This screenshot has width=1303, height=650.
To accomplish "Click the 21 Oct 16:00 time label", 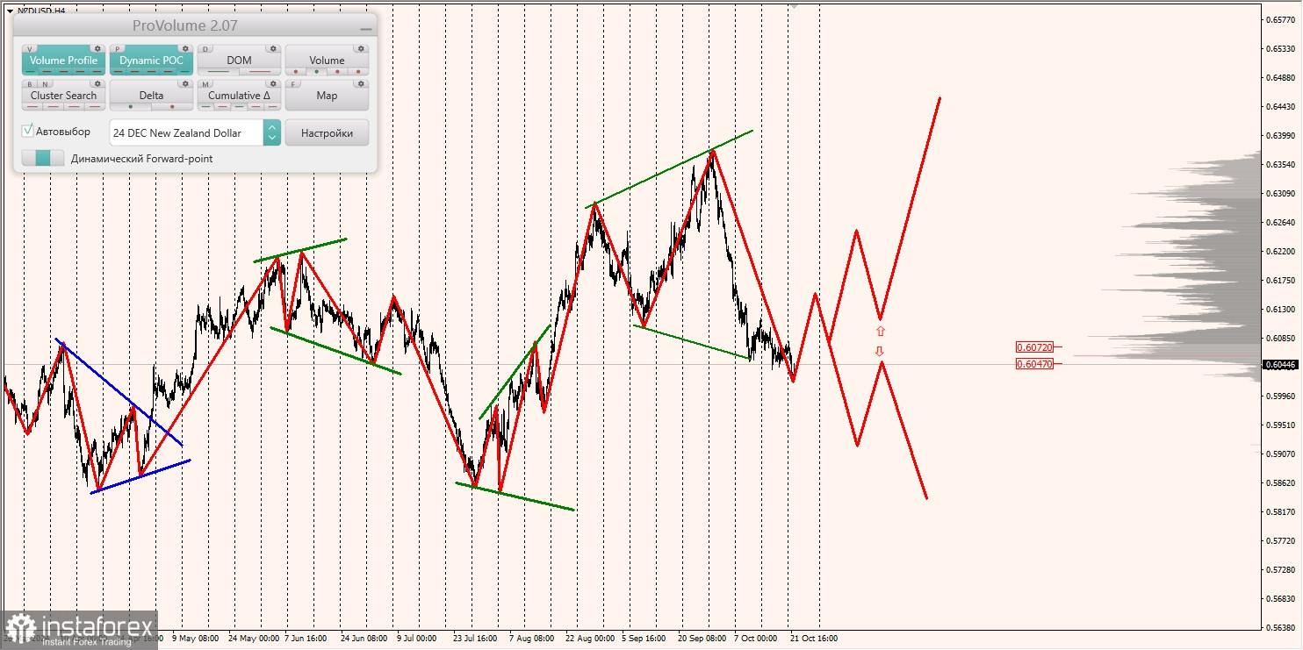I will [814, 639].
